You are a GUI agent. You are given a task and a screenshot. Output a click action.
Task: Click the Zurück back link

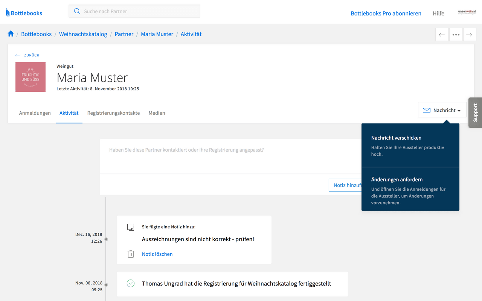pyautogui.click(x=27, y=55)
